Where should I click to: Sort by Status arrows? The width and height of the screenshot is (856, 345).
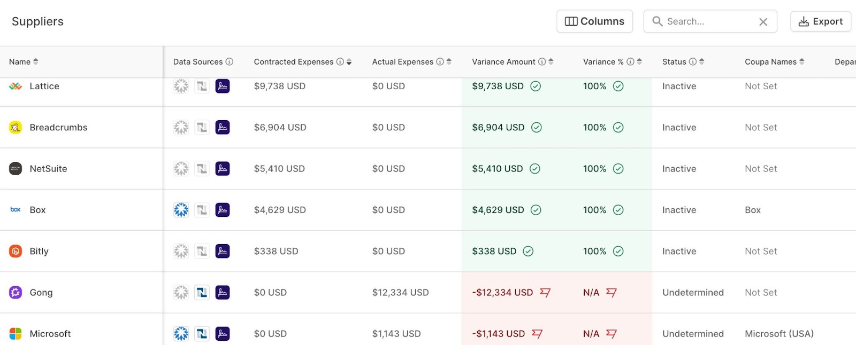[701, 62]
